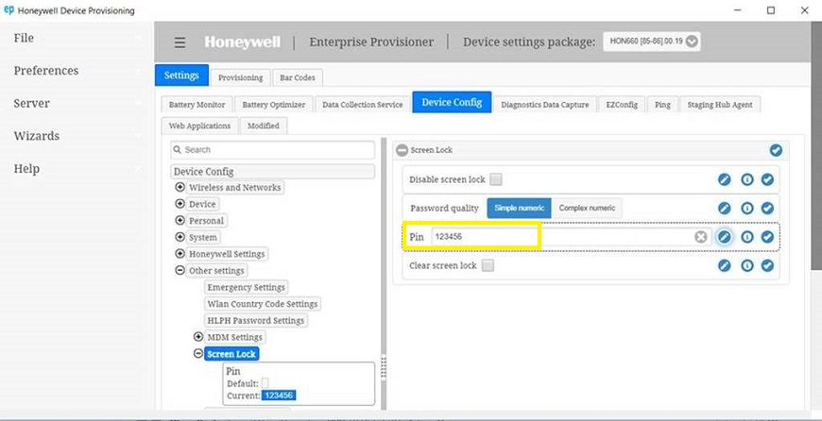Expand the Personal tree node

[x=180, y=221]
